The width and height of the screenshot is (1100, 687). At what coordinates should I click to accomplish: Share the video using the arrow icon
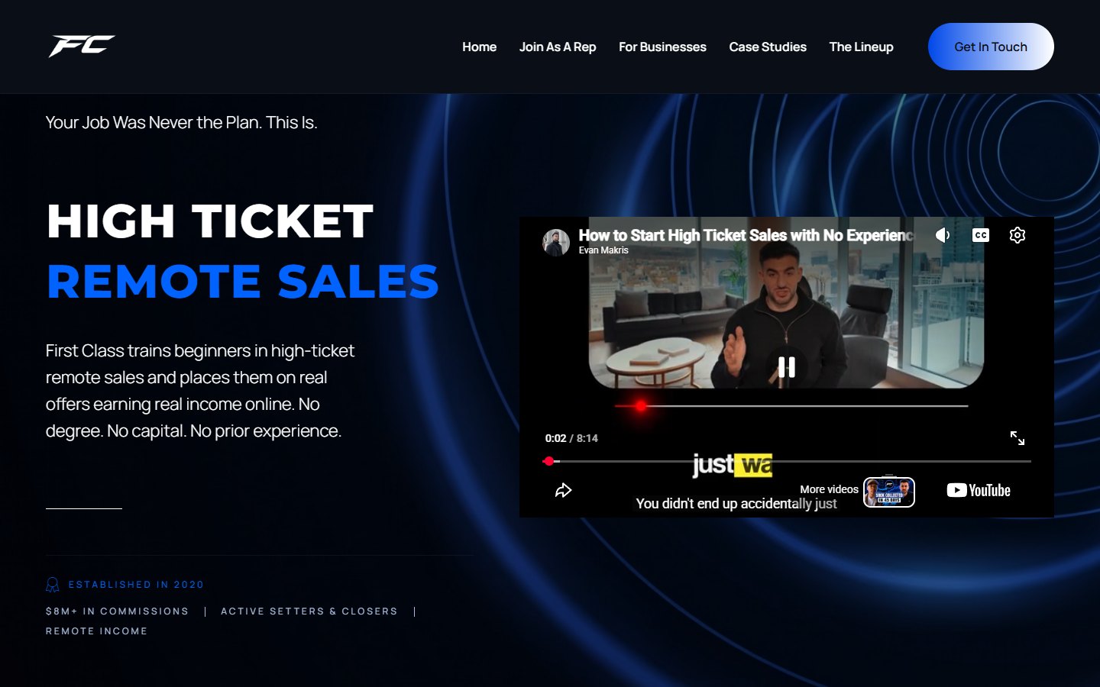click(x=563, y=490)
